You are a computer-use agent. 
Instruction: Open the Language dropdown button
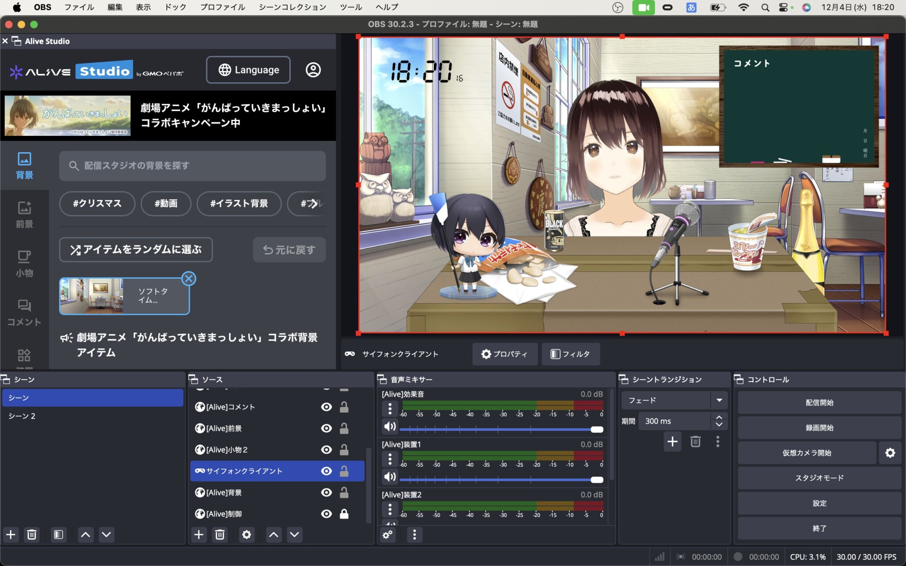pos(248,70)
